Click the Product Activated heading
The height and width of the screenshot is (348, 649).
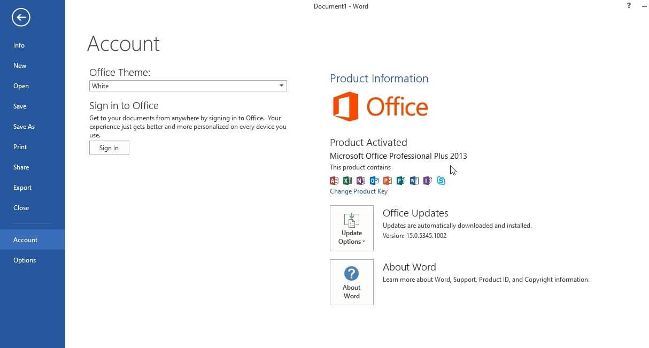coord(368,143)
